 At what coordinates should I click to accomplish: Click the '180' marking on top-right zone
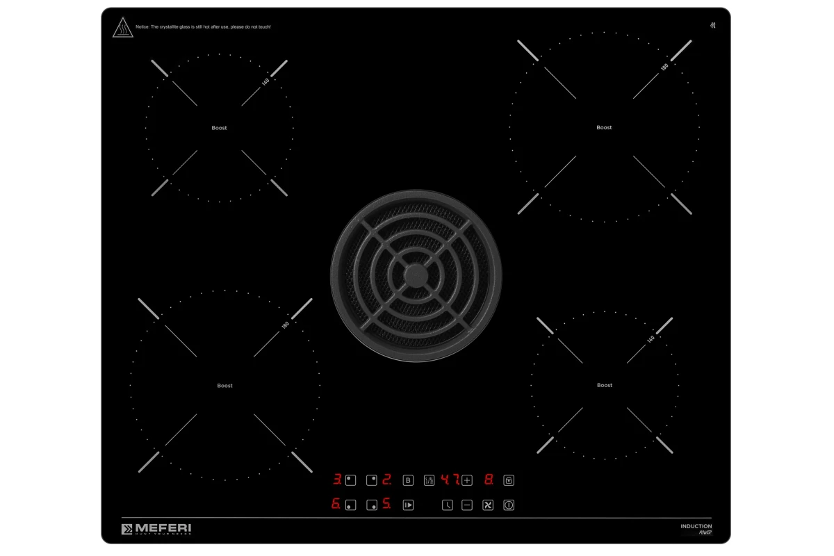click(664, 67)
